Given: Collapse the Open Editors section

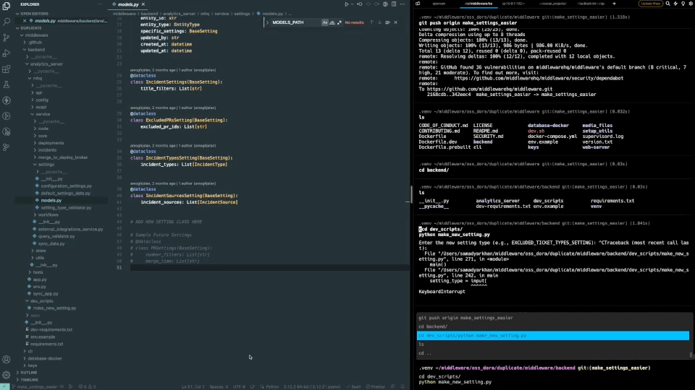Looking at the screenshot, I should (33, 14).
